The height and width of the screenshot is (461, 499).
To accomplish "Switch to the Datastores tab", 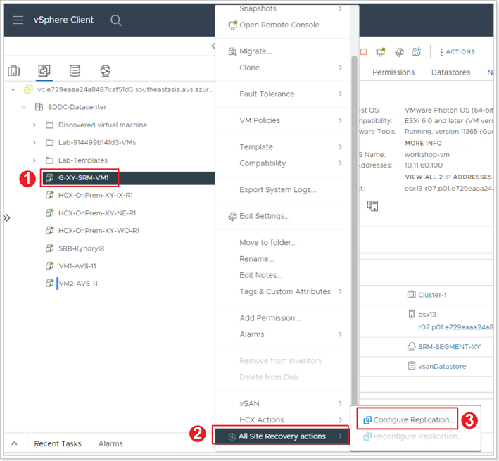I will pos(450,72).
